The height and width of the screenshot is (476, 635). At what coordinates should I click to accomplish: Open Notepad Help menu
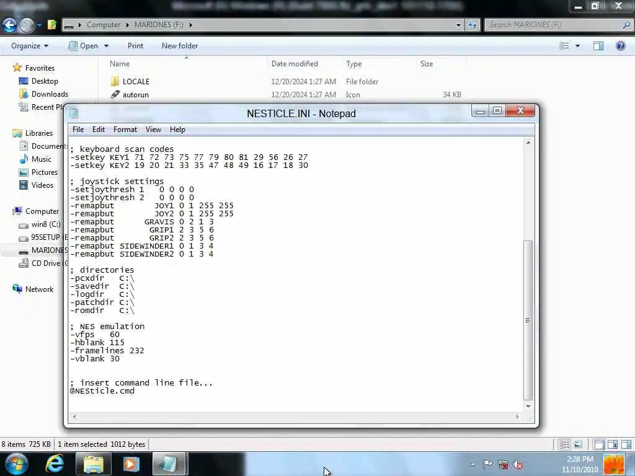coord(177,130)
